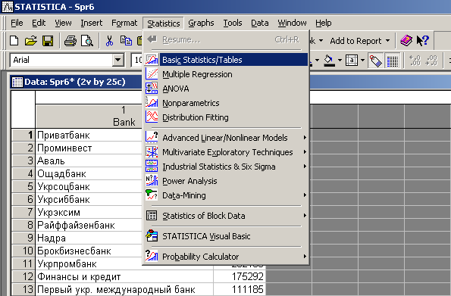451x296 pixels.
Task: Click the STATISTICA Visual Basic icon
Action: (152, 235)
